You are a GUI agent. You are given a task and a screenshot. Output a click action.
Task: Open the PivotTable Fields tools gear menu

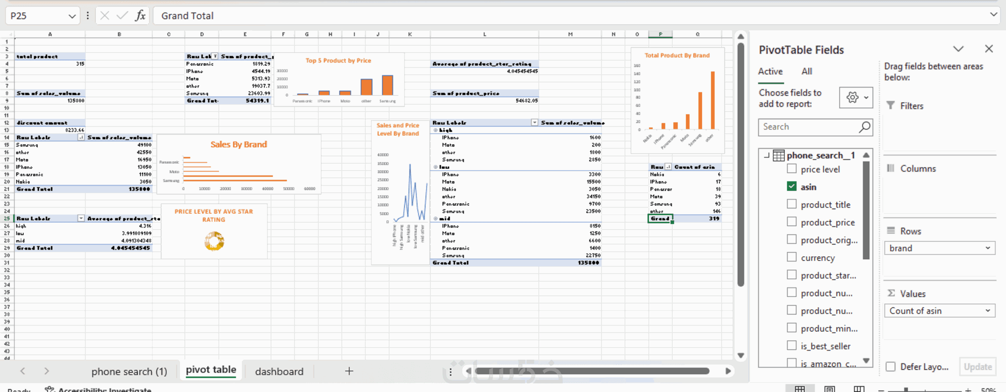856,97
